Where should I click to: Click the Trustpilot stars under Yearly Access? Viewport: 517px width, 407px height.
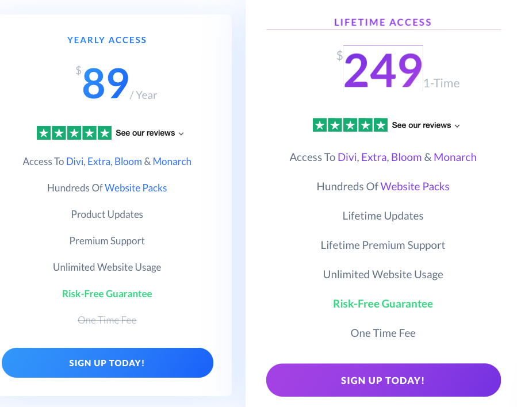point(74,133)
